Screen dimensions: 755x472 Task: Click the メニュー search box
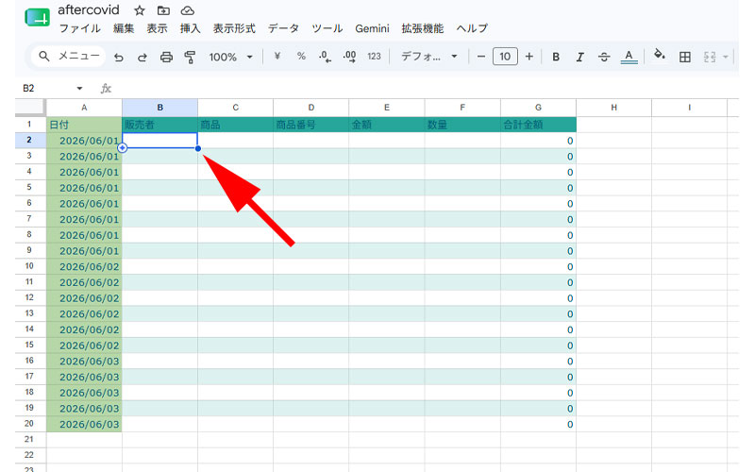68,57
